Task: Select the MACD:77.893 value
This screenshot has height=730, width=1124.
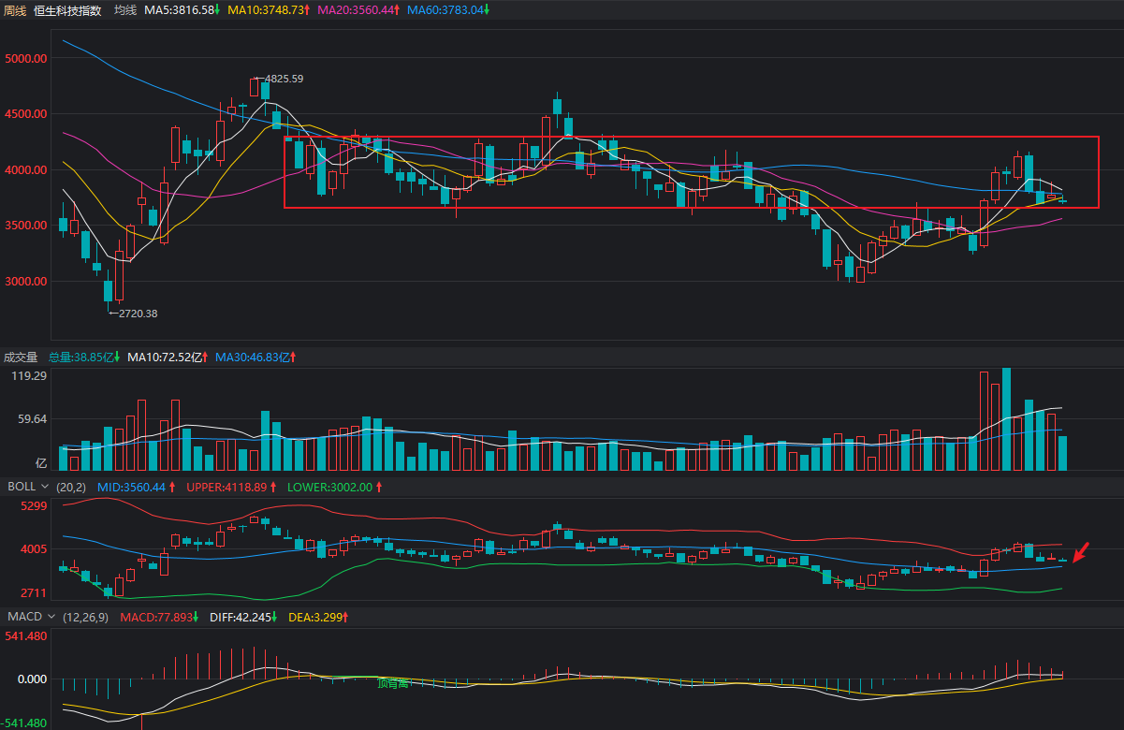Action: pyautogui.click(x=159, y=618)
